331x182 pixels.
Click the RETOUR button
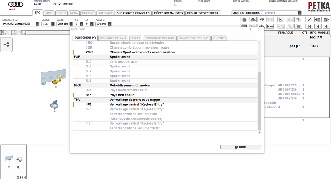[240, 147]
